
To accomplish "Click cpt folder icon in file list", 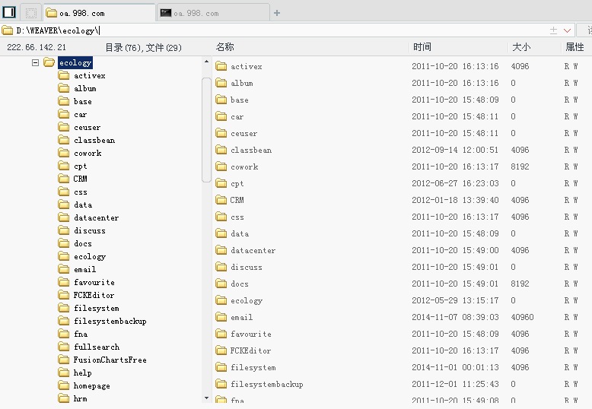I will pyautogui.click(x=221, y=183).
